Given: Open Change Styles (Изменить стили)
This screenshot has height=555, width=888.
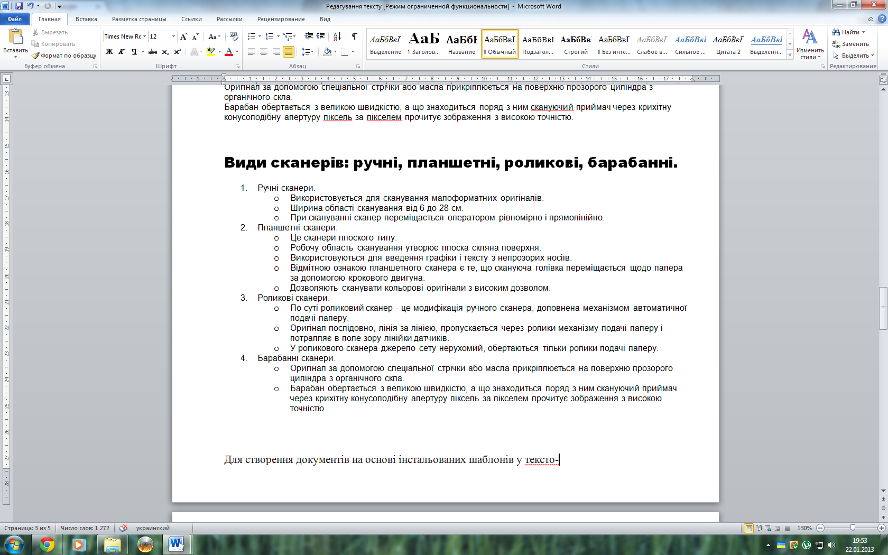Looking at the screenshot, I should tap(810, 44).
